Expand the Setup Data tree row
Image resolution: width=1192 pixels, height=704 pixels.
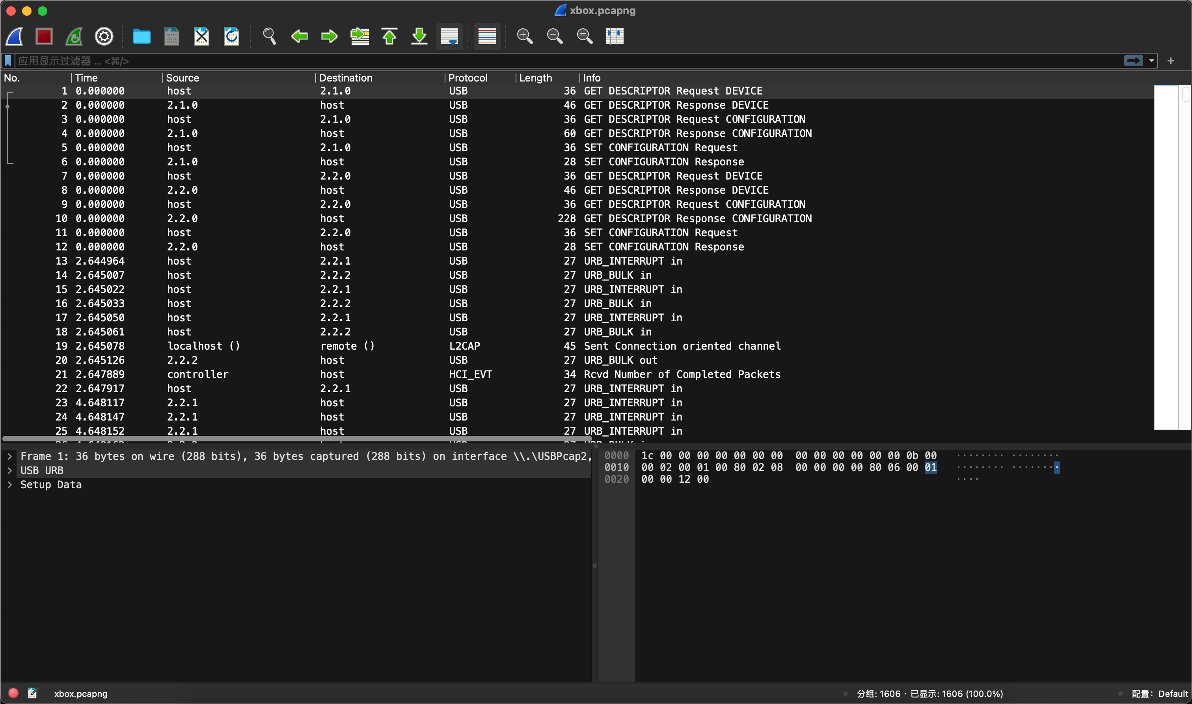click(9, 485)
